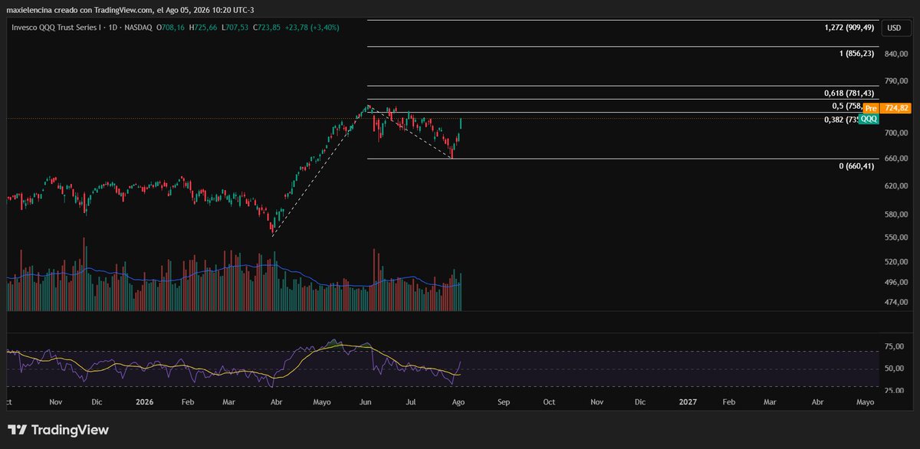Click 580,00 on the price axis

(896, 215)
